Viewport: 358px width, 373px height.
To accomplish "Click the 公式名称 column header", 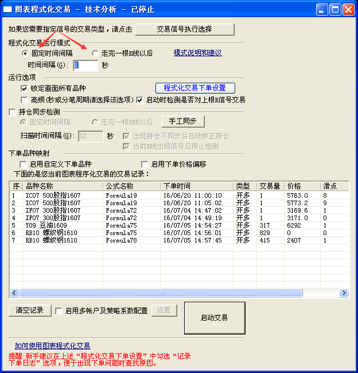I will point(132,186).
